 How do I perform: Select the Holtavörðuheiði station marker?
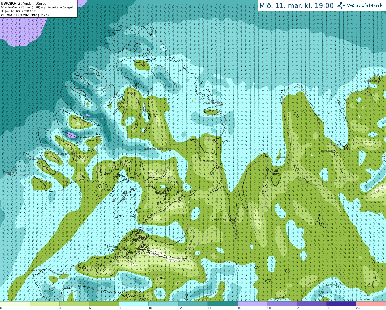click(236, 264)
